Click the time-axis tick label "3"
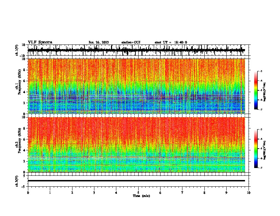Image resolution: width=280 pixels, height=216 pixels. pos(94,193)
